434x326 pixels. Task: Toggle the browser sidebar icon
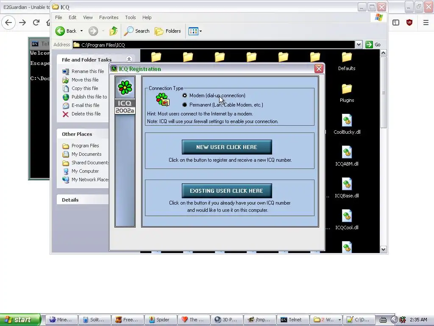pyautogui.click(x=396, y=22)
